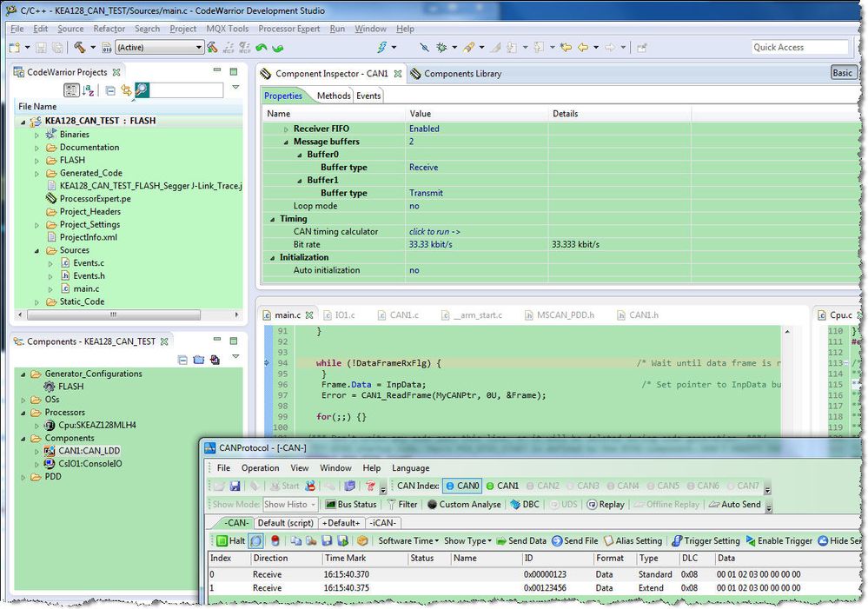
Task: Open the Operation menu in CANProtocol
Action: tap(260, 467)
